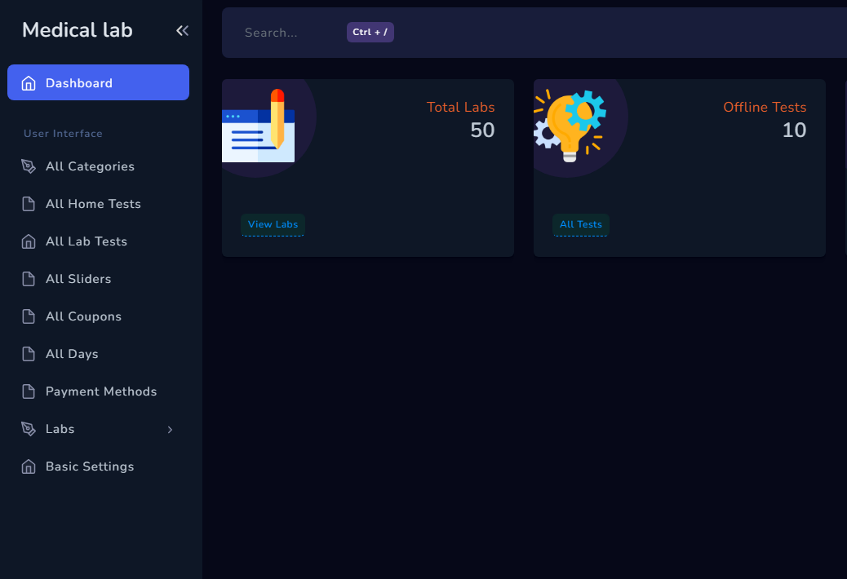
Task: Click the pen icon next to All Categories
Action: 29,166
